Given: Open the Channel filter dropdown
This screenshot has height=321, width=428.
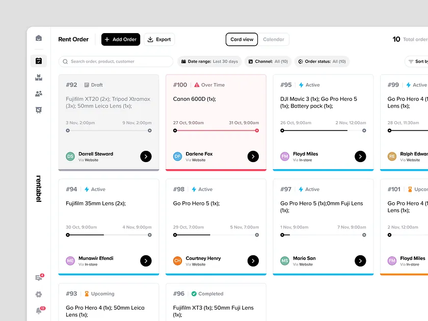Looking at the screenshot, I should click(x=267, y=61).
